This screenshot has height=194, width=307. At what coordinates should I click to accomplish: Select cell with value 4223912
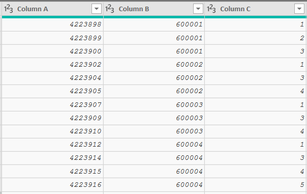[53, 145]
